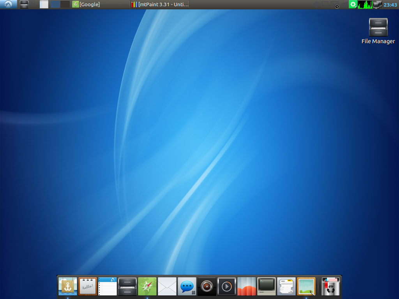Open the chat bubble IRC app
Viewport: 399px width, 299px height.
tap(187, 287)
